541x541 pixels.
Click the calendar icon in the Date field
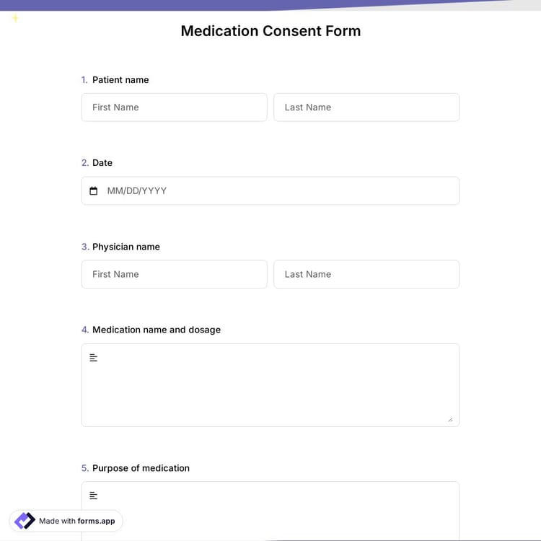coord(93,191)
